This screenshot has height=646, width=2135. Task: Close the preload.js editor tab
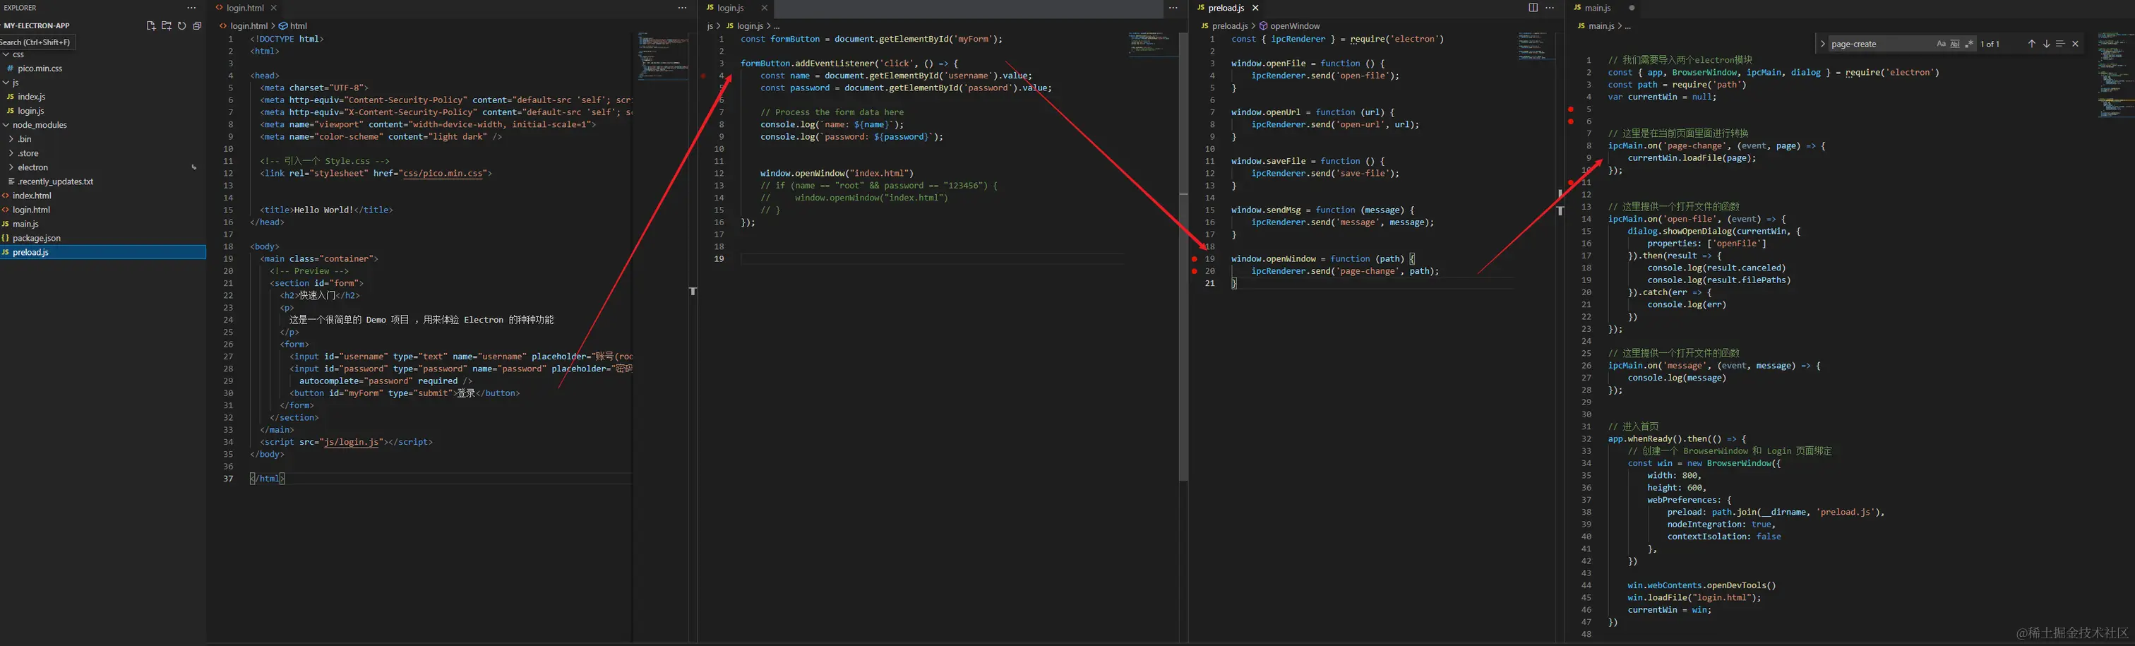[1255, 8]
